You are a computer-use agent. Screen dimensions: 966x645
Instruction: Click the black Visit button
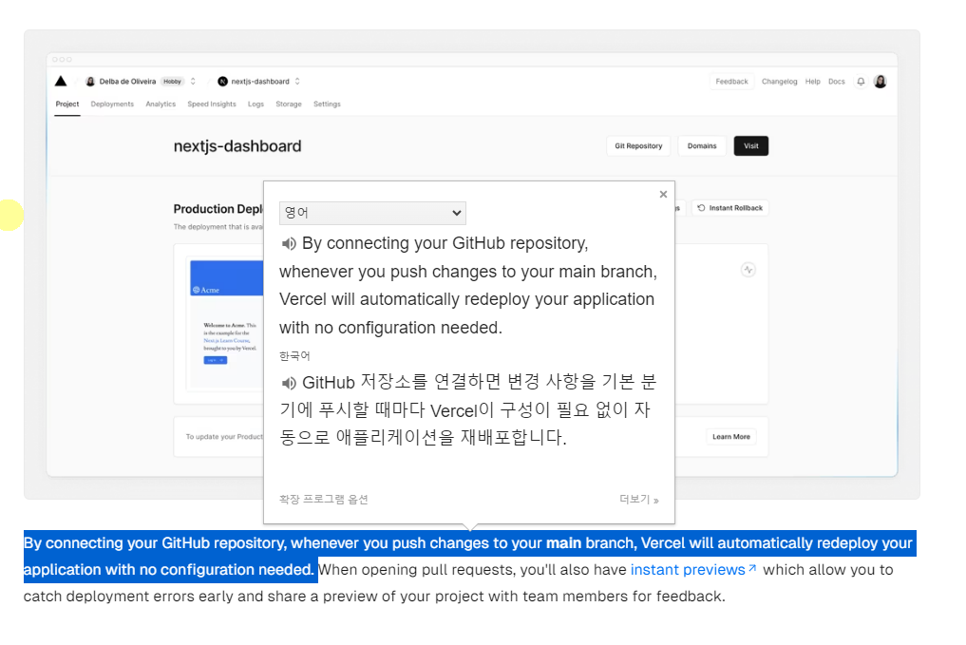750,146
